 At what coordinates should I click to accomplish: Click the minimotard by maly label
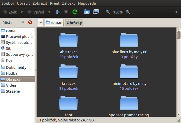129,84
